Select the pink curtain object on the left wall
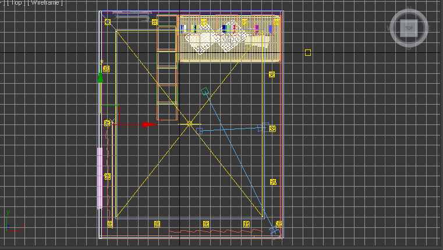Image resolution: width=443 pixels, height=250 pixels. tap(100, 178)
